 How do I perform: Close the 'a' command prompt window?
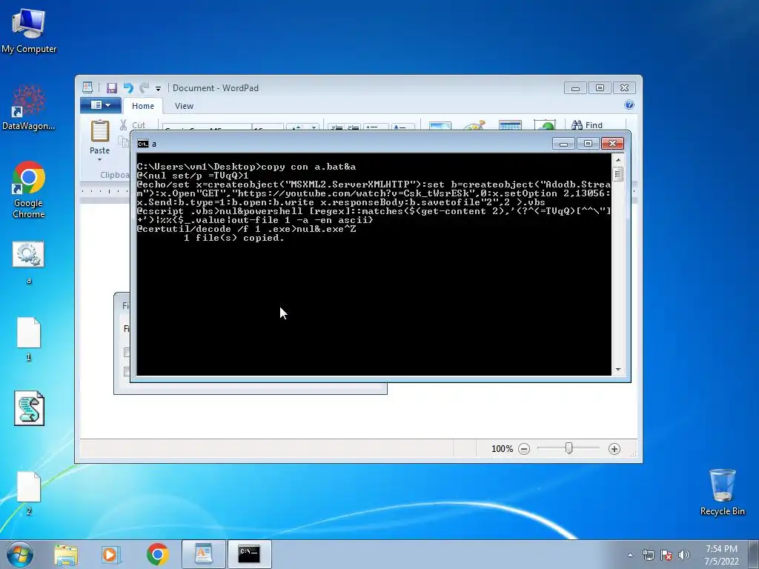tap(612, 144)
